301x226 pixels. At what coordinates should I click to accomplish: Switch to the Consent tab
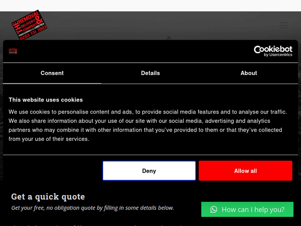pos(52,73)
